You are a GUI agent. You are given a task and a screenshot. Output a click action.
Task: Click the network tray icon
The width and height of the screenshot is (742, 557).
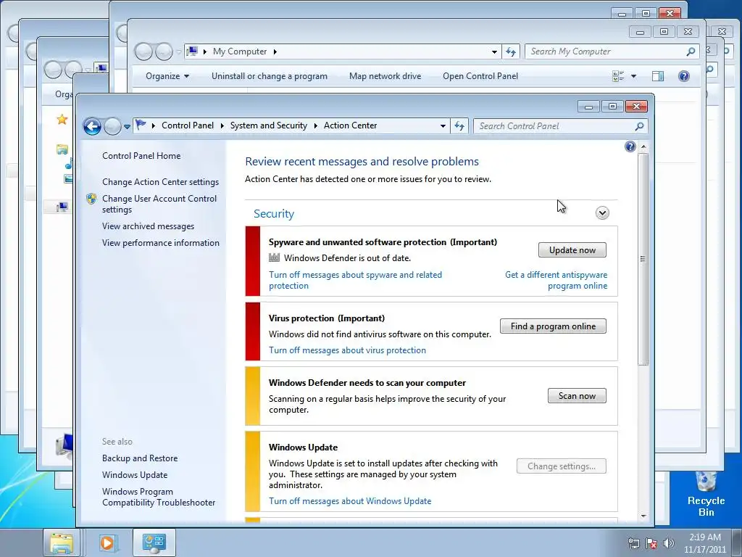click(633, 543)
